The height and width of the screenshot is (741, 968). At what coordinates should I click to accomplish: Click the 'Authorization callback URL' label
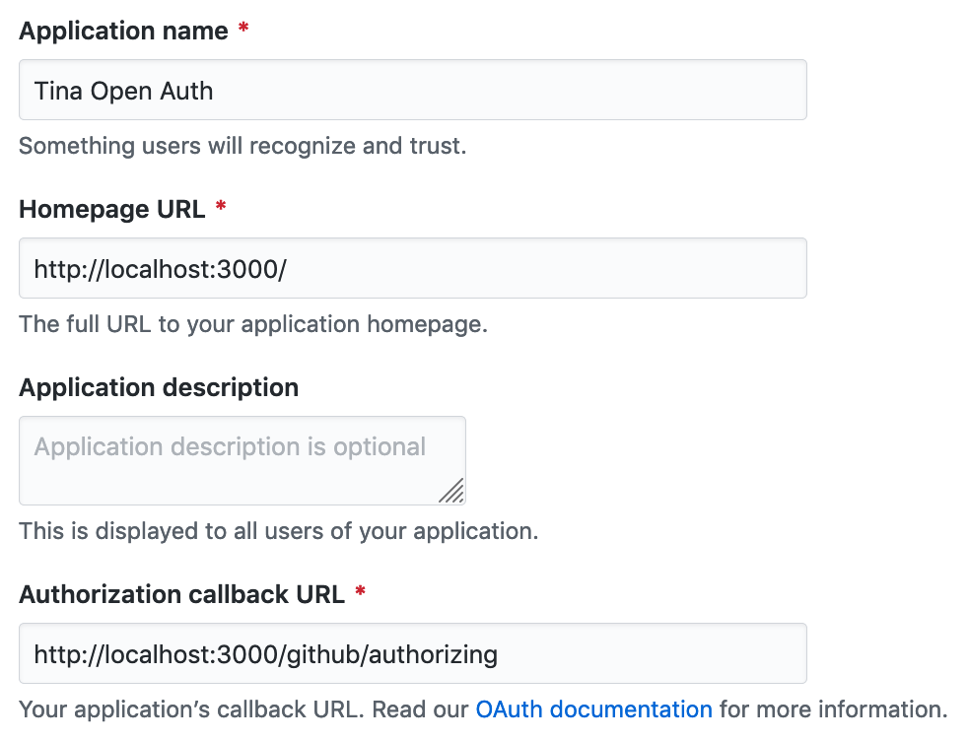182,594
